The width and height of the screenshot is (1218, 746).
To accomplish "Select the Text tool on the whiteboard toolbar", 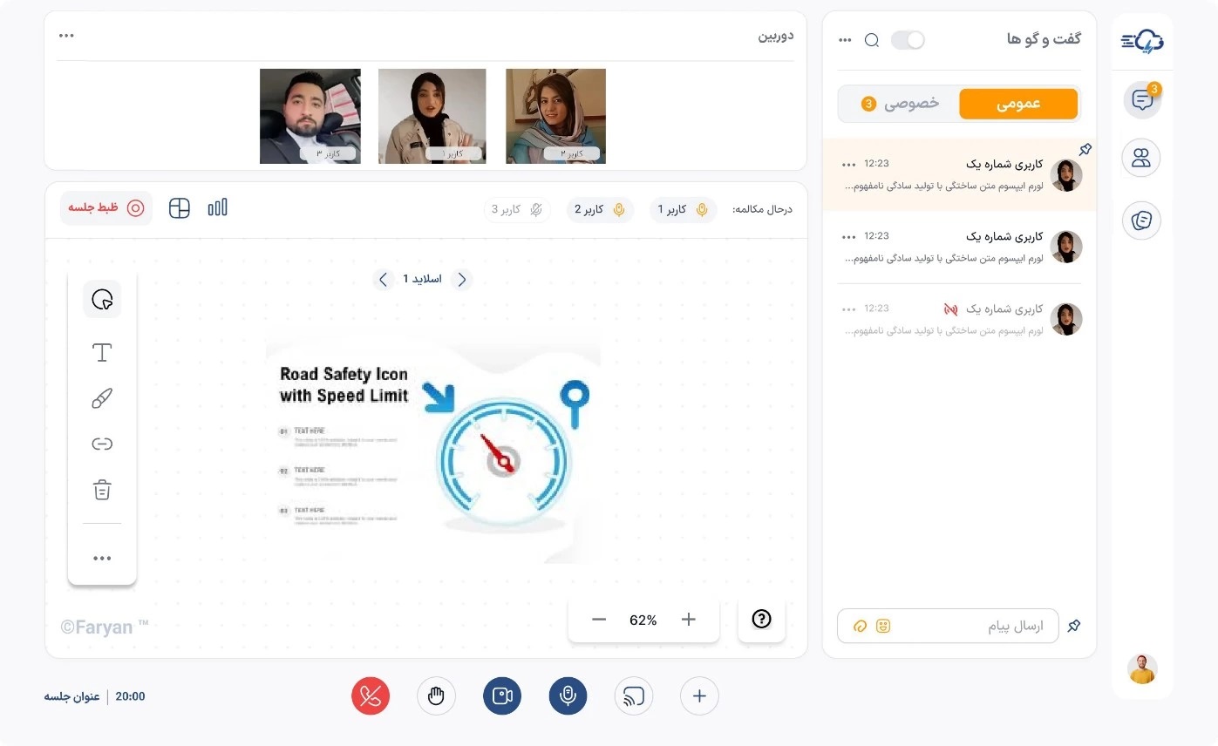I will [101, 352].
